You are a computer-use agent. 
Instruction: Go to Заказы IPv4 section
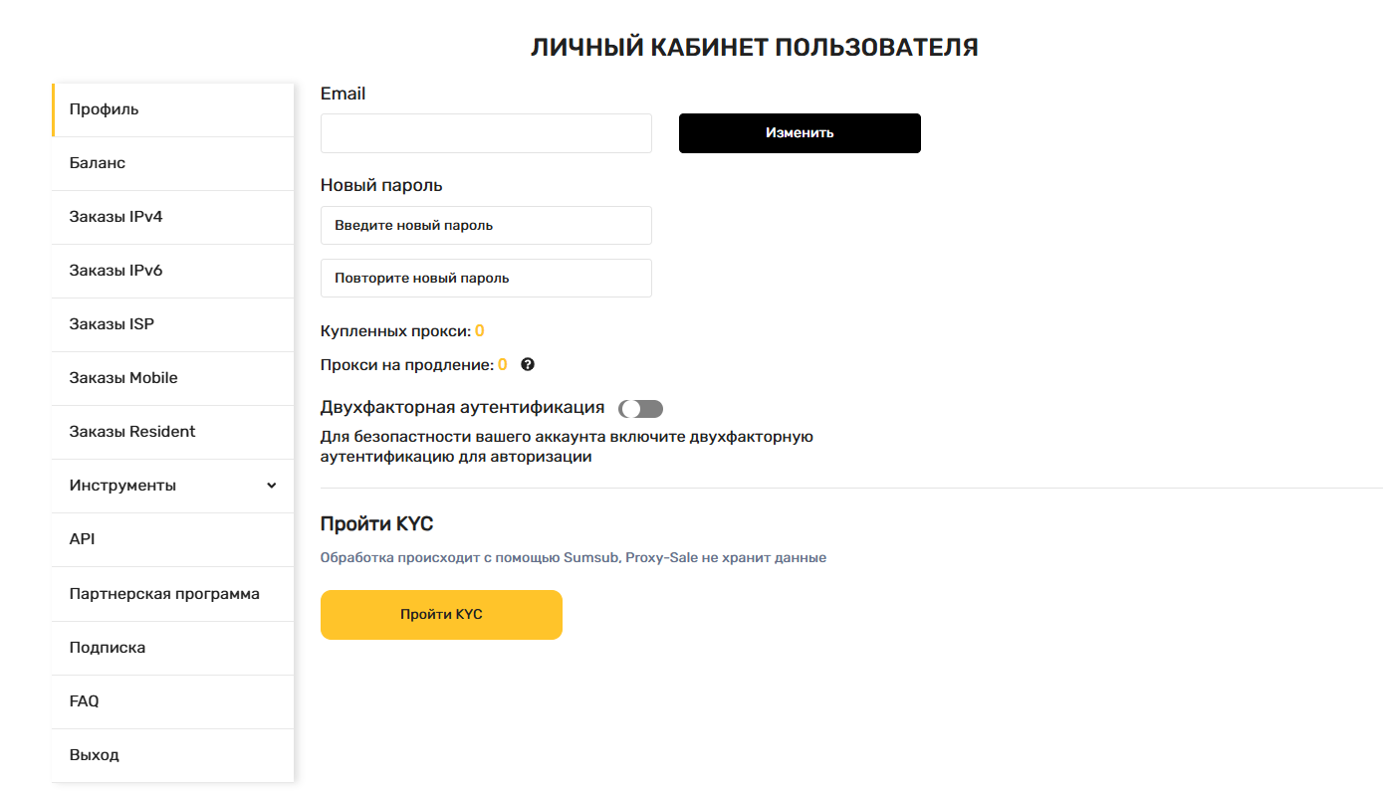click(x=173, y=217)
